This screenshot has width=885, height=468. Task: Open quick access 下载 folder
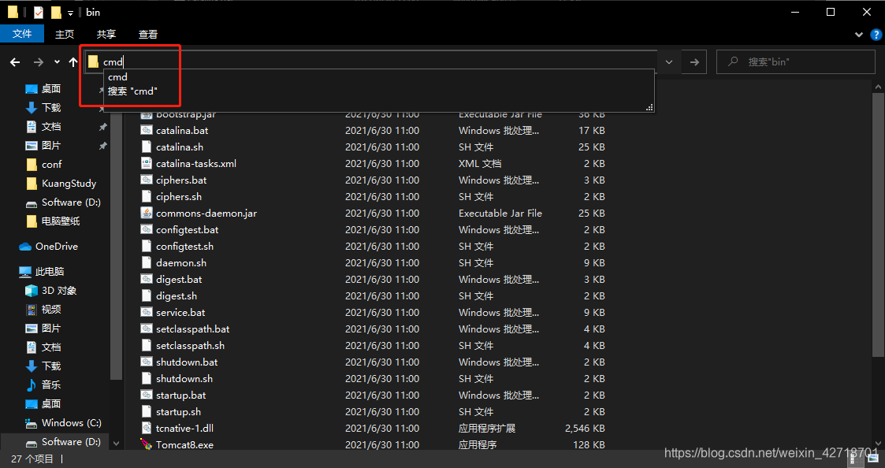[43, 107]
